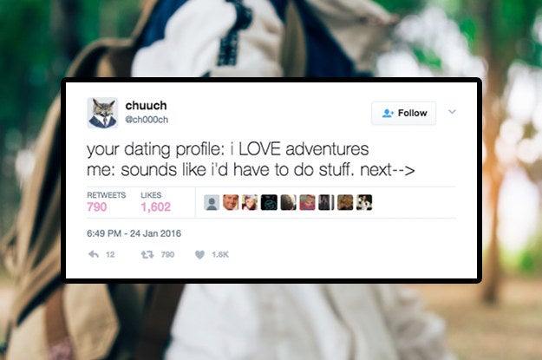Click the sixth liker avatar

point(307,202)
